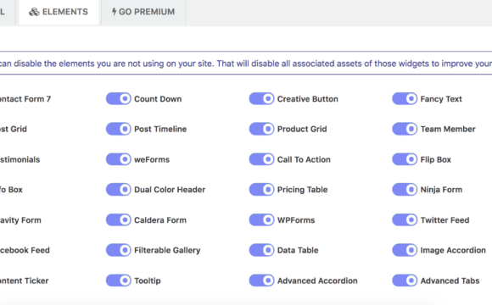Toggle the Advanced Accordion switch
The image size is (492, 305).
coord(261,280)
